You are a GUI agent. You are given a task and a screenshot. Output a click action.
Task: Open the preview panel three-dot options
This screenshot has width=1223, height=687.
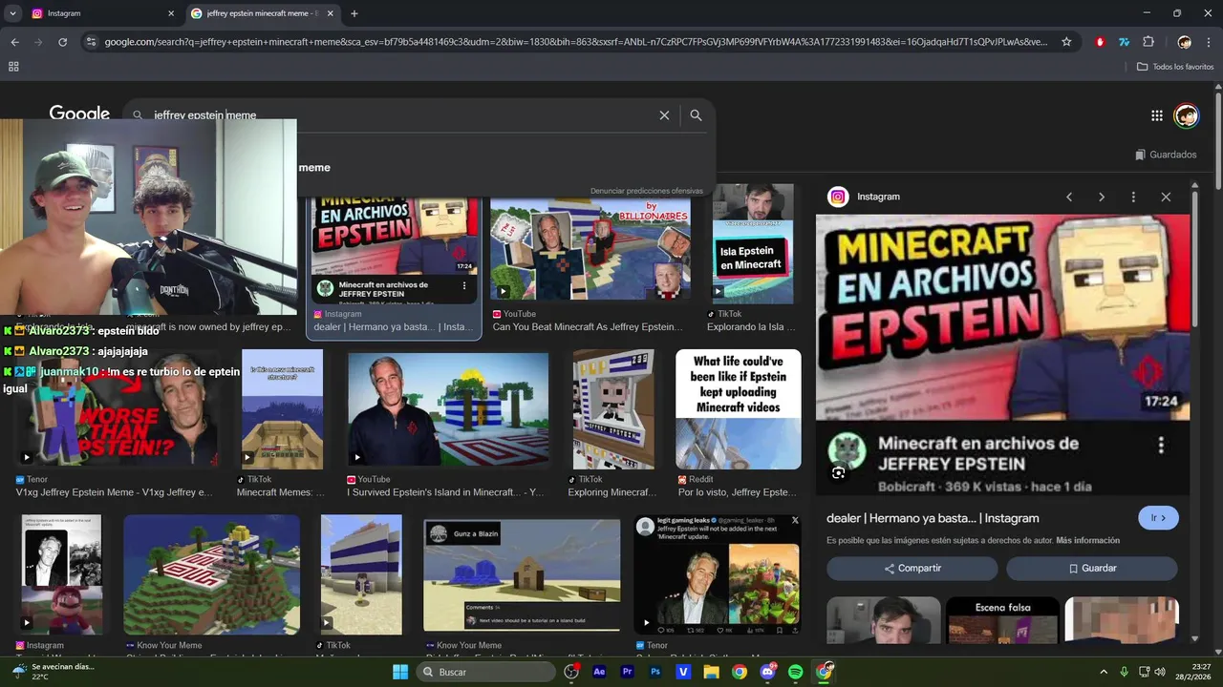[1133, 197]
